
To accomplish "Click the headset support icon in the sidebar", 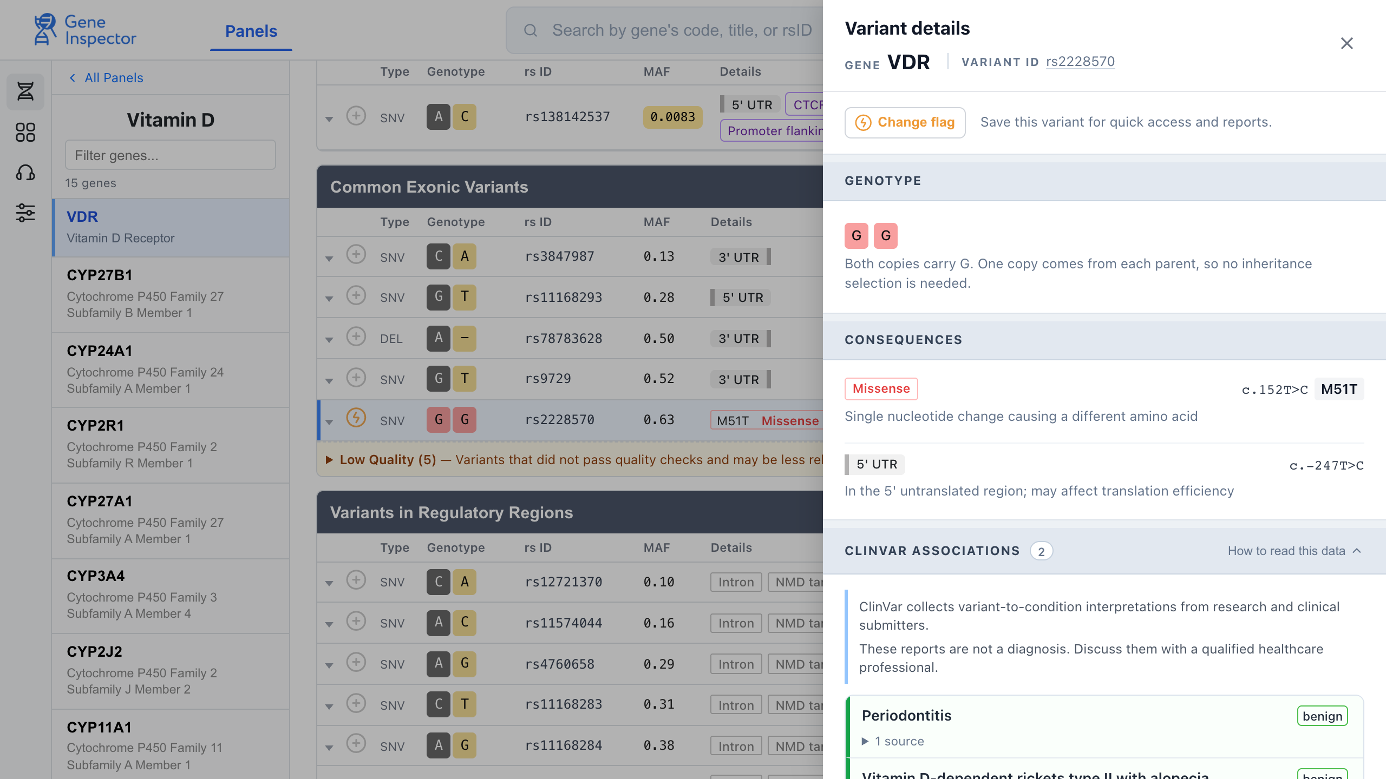I will click(x=25, y=173).
